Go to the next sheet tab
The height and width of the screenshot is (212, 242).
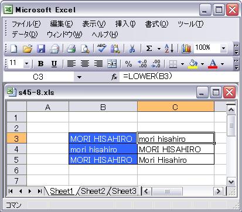(30, 191)
